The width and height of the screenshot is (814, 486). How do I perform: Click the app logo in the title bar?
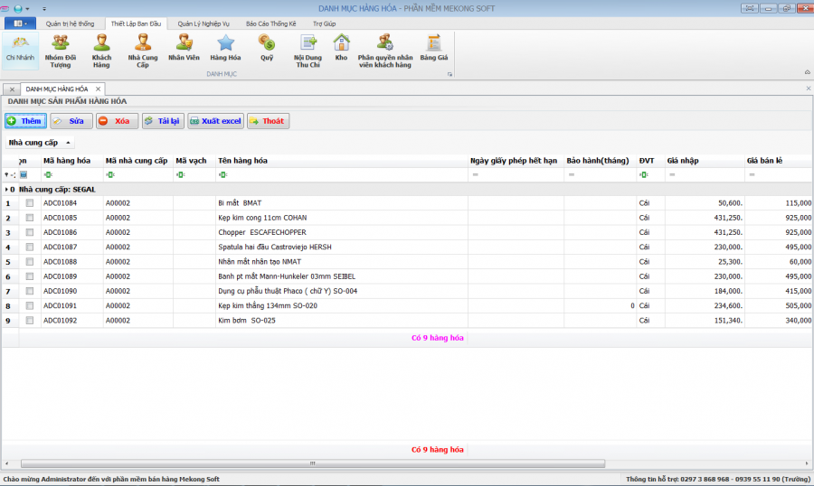[x=5, y=8]
